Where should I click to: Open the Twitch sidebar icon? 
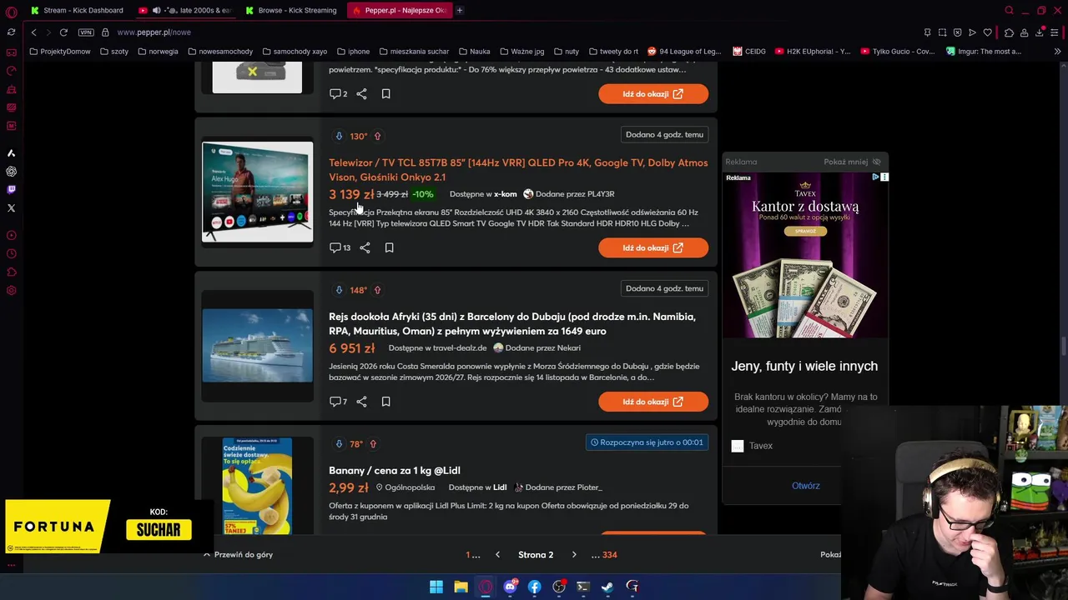coord(11,190)
